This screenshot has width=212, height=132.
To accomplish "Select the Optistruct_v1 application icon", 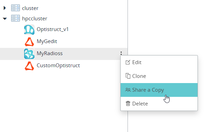I will [29, 30].
